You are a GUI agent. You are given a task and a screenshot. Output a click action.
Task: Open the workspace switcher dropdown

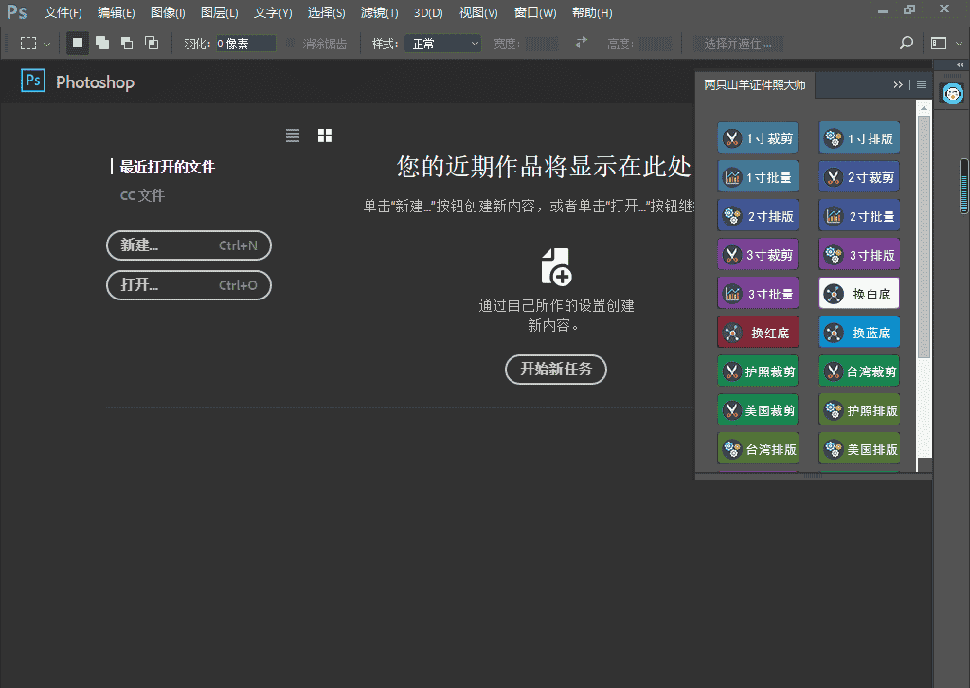[943, 43]
